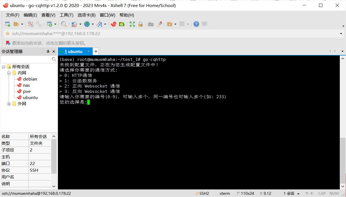Toggle full screen mode icon
Screen dimensions: 346x197
(132, 24)
